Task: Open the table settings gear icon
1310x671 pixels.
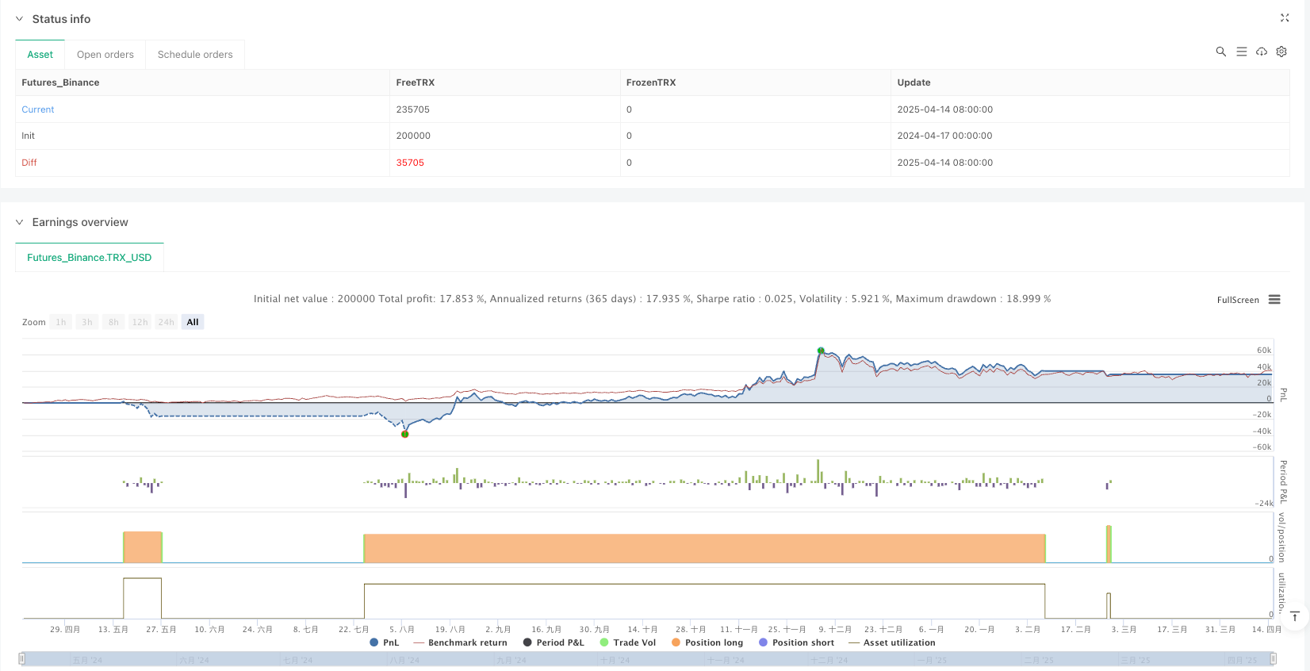Action: click(x=1281, y=52)
